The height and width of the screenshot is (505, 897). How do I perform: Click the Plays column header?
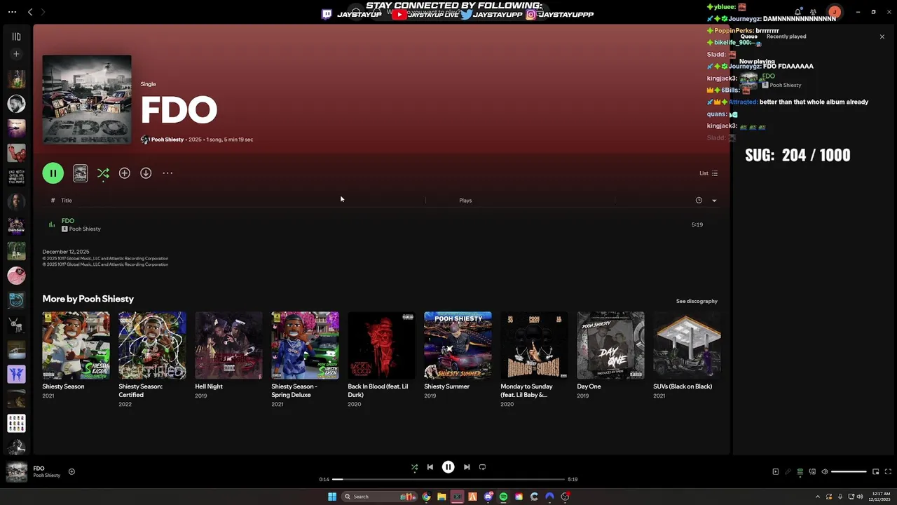[465, 201]
